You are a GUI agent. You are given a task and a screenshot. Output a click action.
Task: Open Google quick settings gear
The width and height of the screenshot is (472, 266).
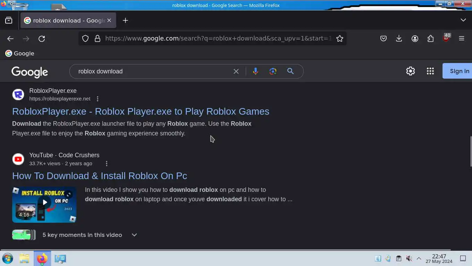point(411,71)
